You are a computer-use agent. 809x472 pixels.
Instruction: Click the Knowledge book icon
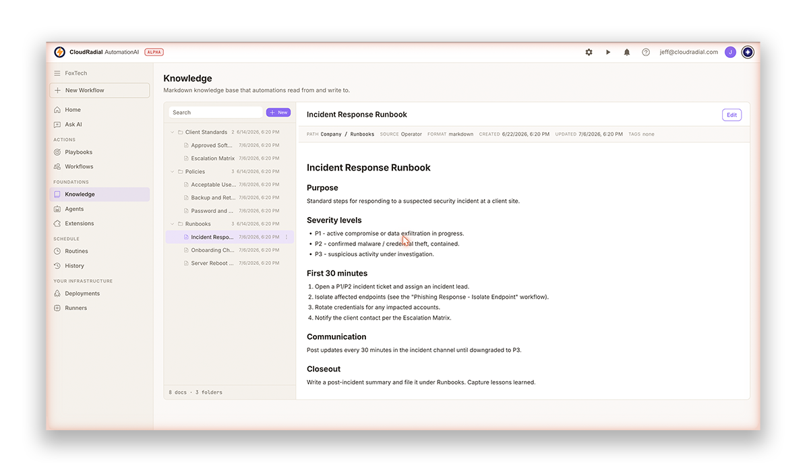57,194
